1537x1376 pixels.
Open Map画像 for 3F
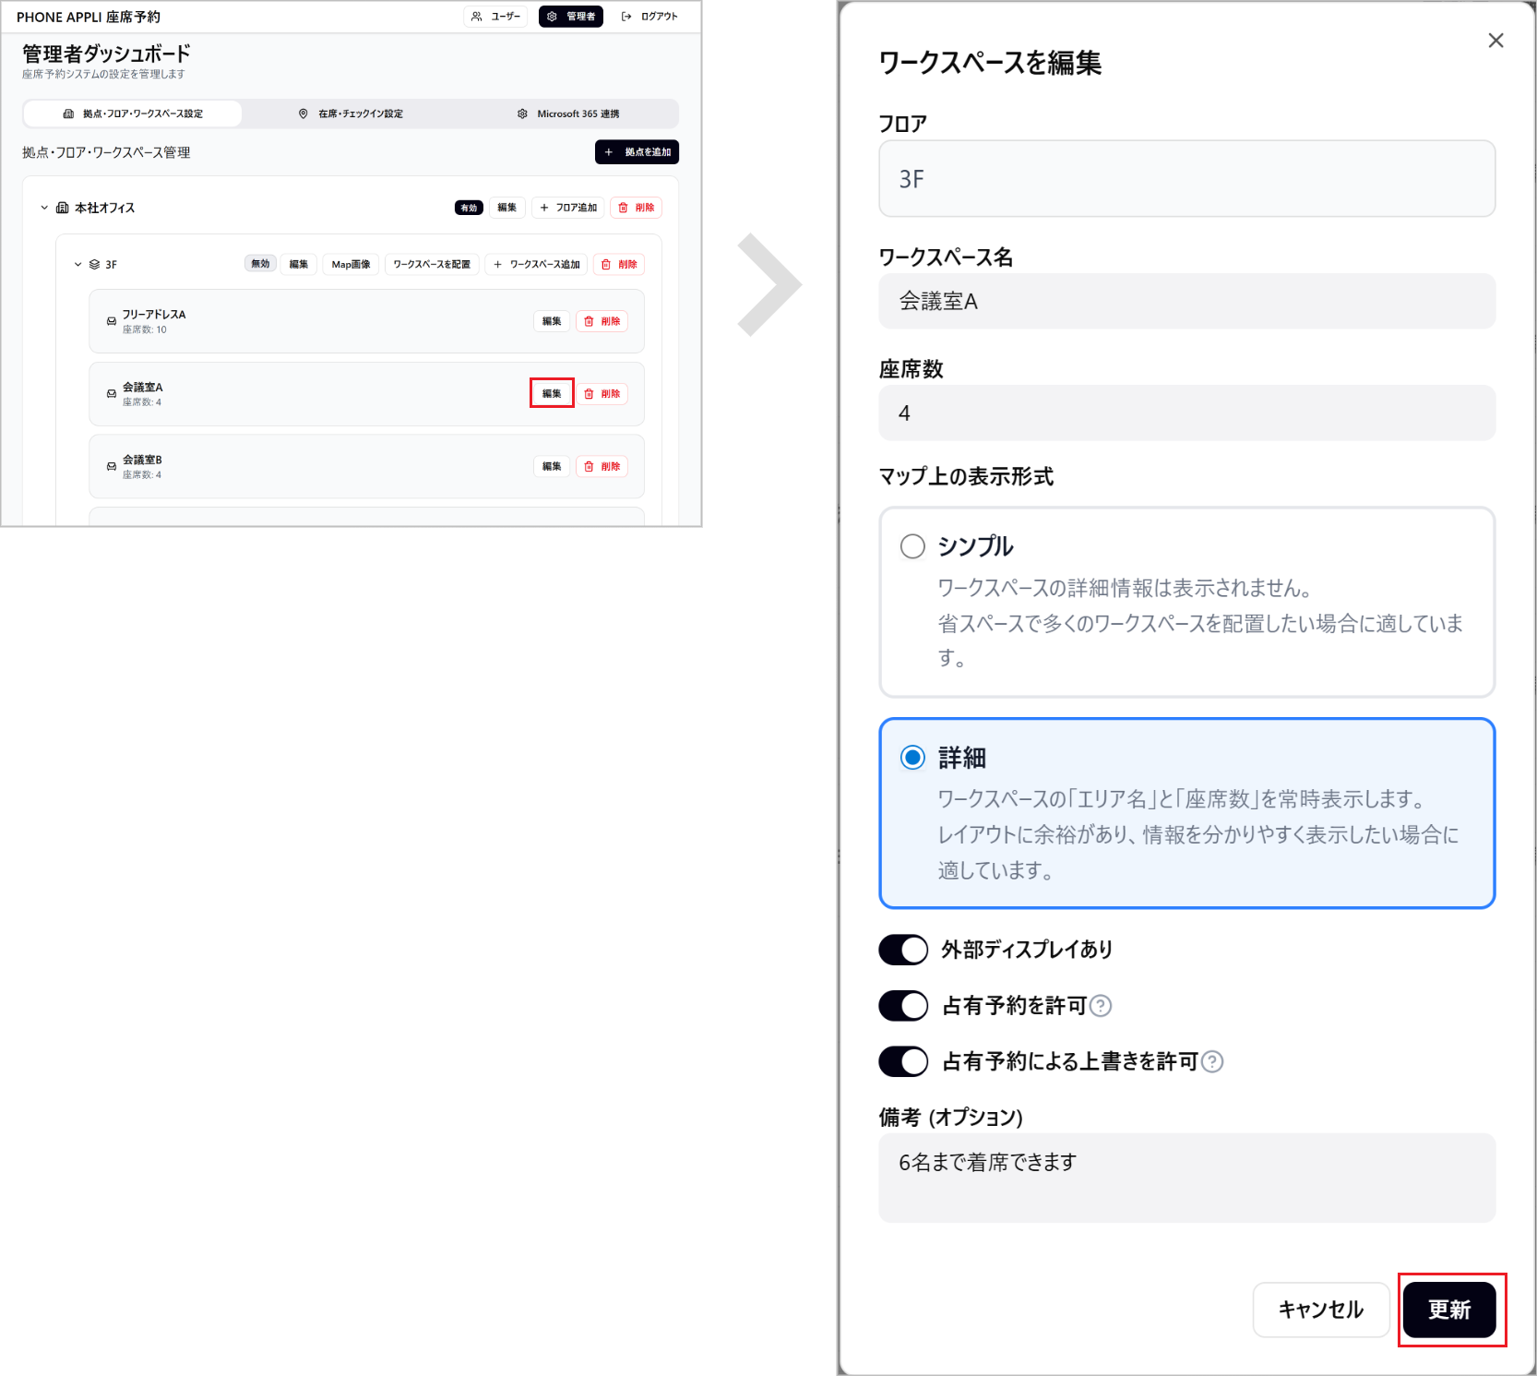coord(351,265)
